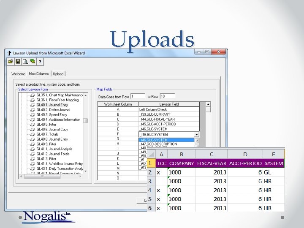
Task: Click the Lawson Field column header
Action: (169, 104)
